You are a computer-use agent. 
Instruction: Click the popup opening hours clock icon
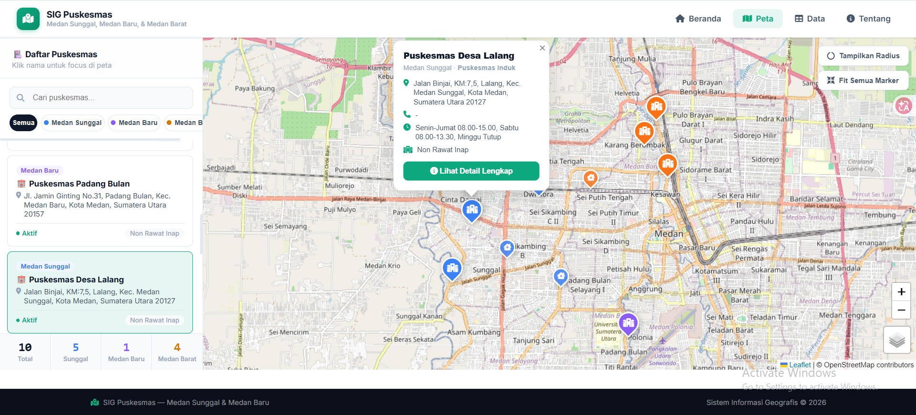coord(407,127)
